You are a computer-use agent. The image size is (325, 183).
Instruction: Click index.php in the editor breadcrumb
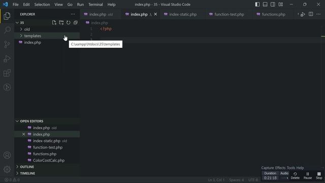(x=100, y=23)
